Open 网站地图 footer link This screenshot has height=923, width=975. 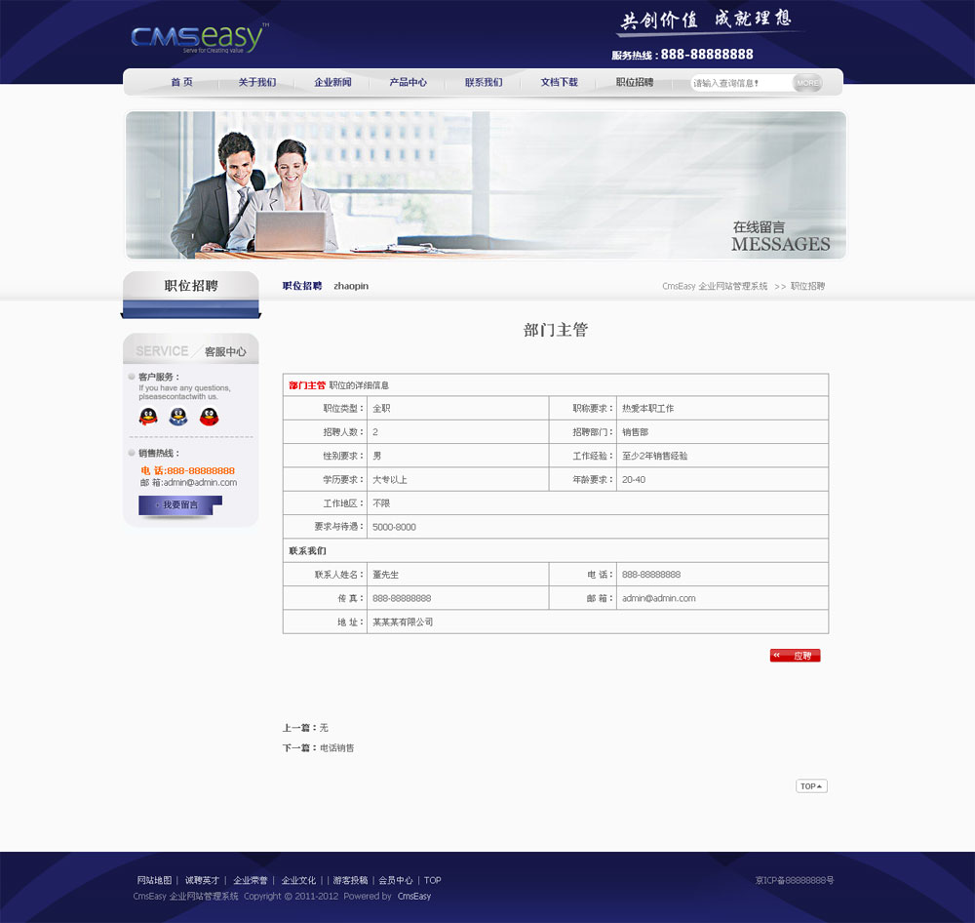(154, 880)
